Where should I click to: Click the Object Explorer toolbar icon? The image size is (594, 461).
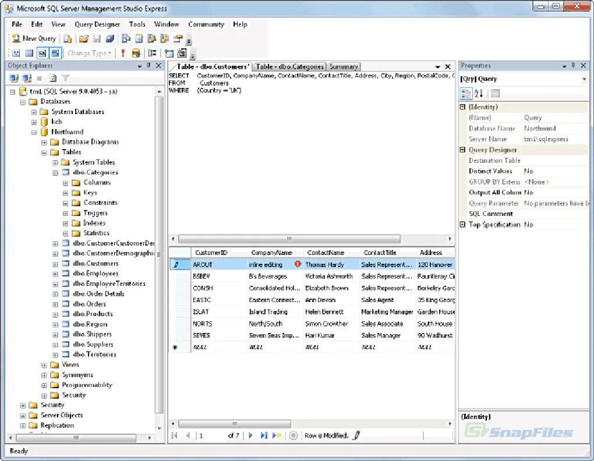pos(152,38)
